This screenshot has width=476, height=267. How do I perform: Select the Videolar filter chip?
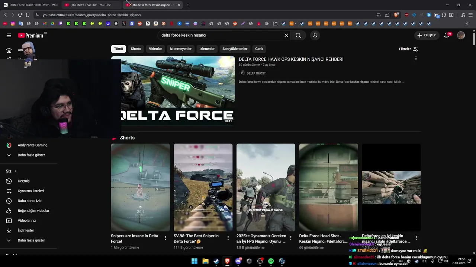[155, 49]
